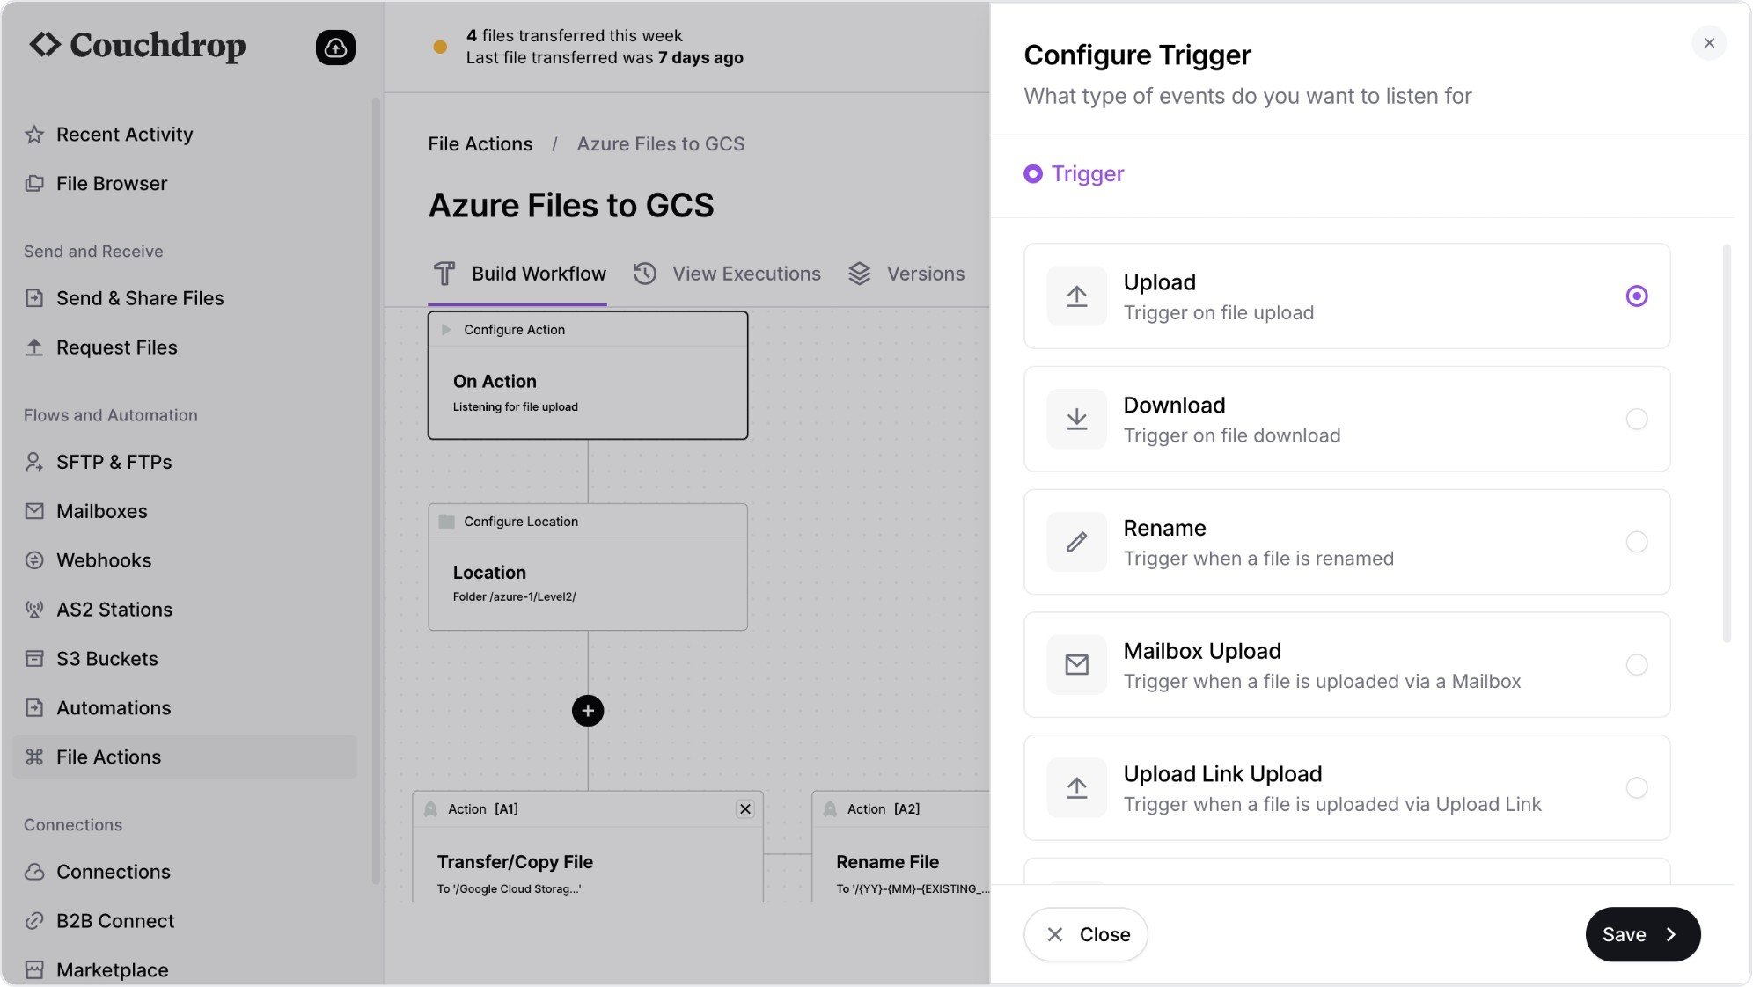The height and width of the screenshot is (987, 1753).
Task: Click the Webhooks sidebar icon
Action: pos(34,560)
